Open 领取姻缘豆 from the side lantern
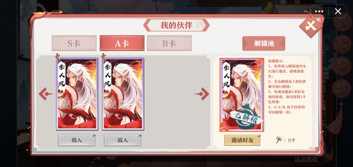Screen dimensions: 353x167 (x=342, y=66)
